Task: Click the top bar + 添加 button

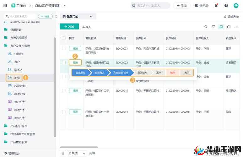Action: 182,6
